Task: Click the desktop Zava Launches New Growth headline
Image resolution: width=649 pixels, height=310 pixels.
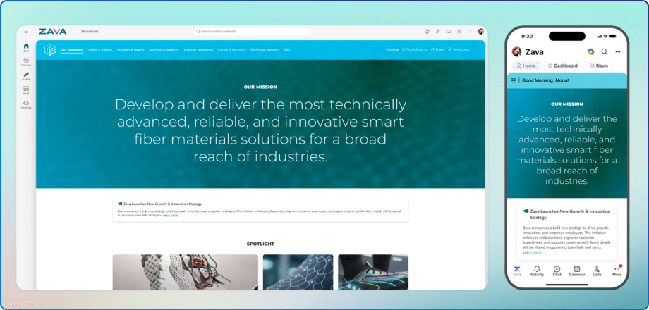Action: 162,204
